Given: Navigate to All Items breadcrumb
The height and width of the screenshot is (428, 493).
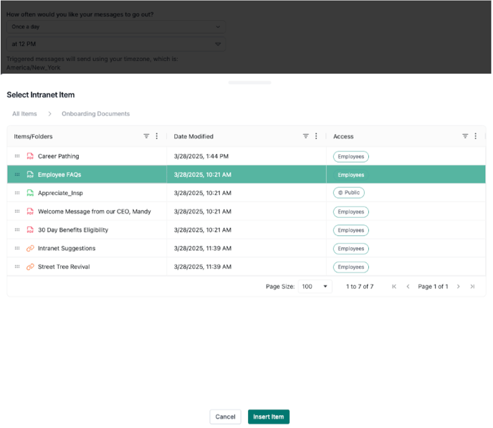Looking at the screenshot, I should (x=24, y=114).
